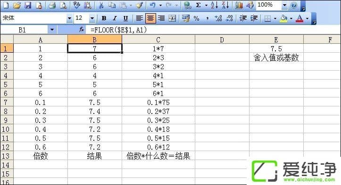Image resolution: width=341 pixels, height=185 pixels.
Task: Select cell with text 倍数*什么数=结果
Action: [158, 156]
